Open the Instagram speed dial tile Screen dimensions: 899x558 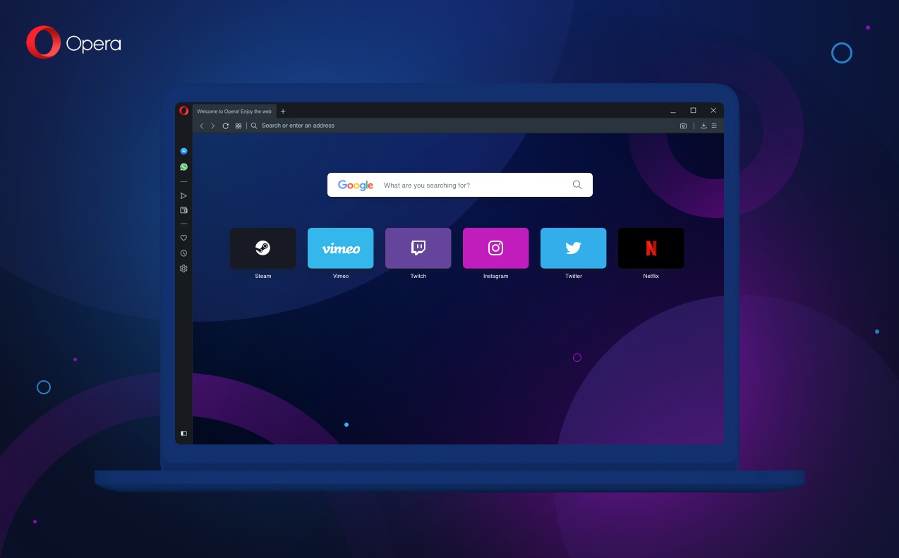click(496, 248)
